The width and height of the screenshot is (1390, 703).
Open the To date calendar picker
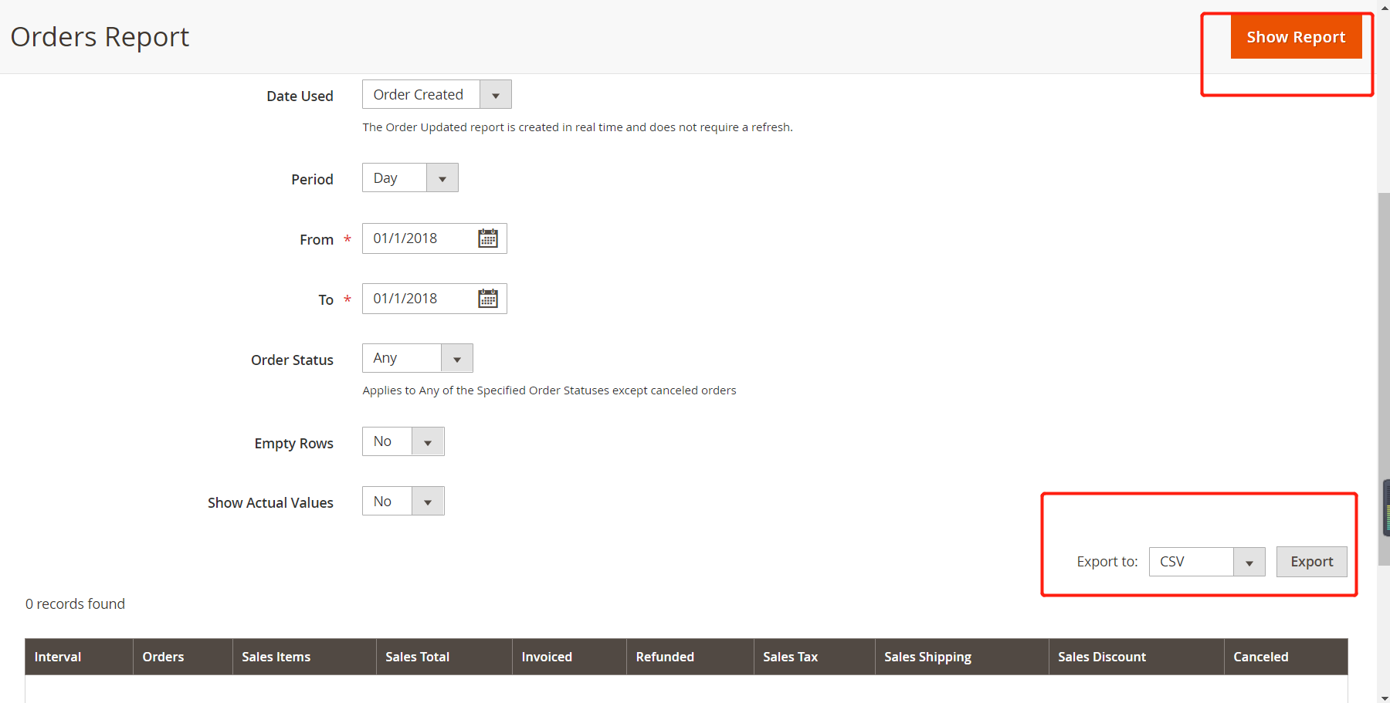coord(488,298)
